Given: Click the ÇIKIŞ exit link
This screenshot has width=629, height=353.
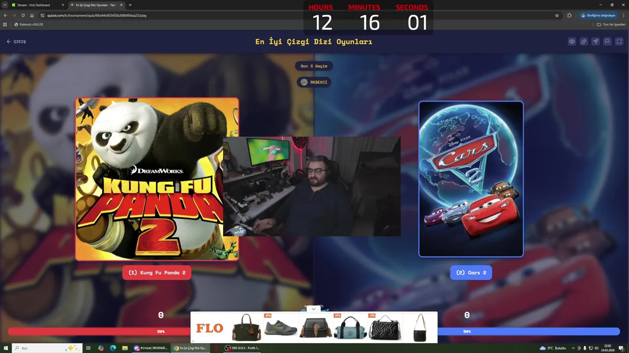Looking at the screenshot, I should tap(16, 42).
